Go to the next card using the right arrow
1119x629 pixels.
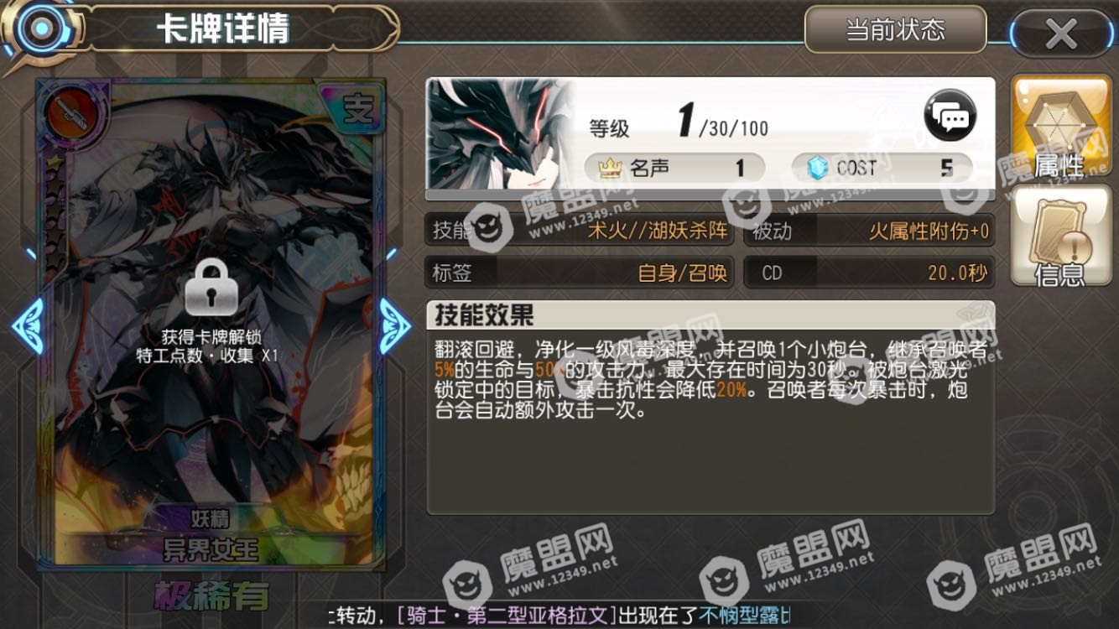(395, 325)
